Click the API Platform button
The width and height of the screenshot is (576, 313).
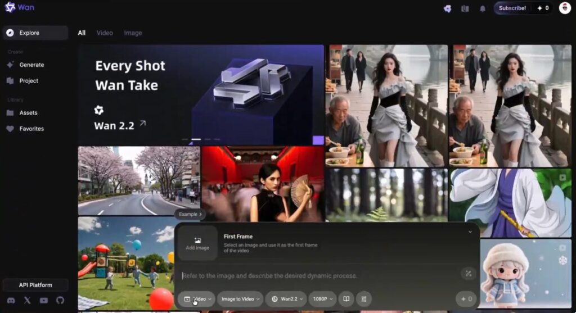35,285
